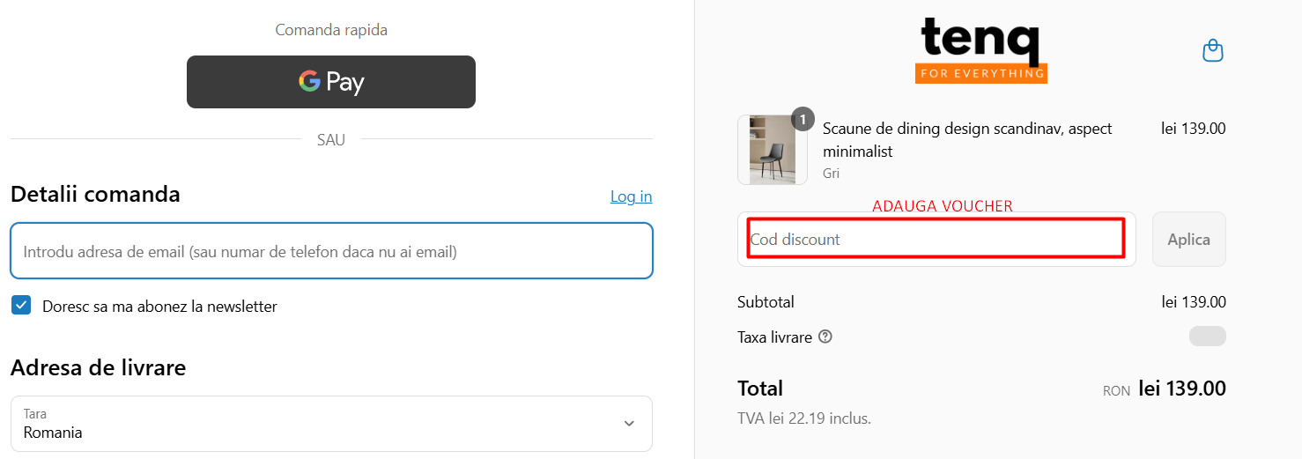
Task: Click the dining chair product thumbnail
Action: (772, 150)
